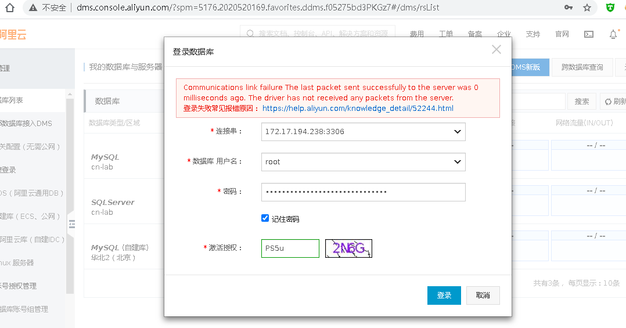Click the header search box
626x328 pixels.
[318, 34]
